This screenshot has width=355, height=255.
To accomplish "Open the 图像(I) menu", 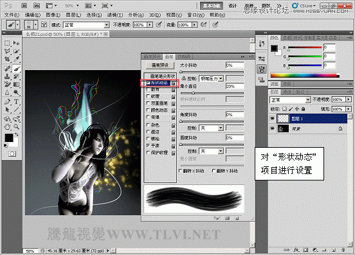I will click(x=53, y=15).
